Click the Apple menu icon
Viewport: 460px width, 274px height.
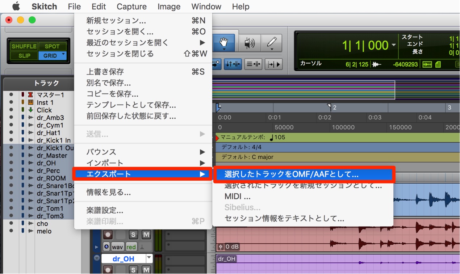[16, 7]
